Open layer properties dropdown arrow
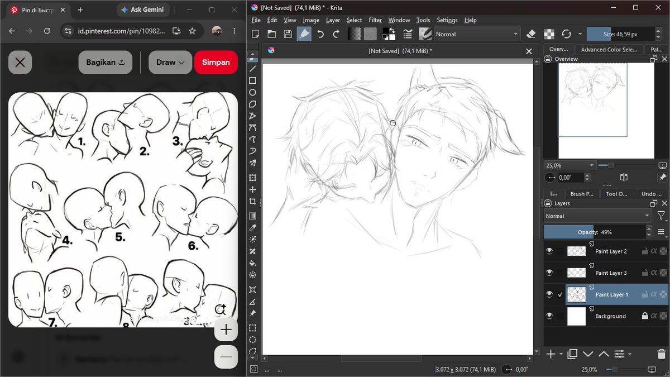 (630, 354)
